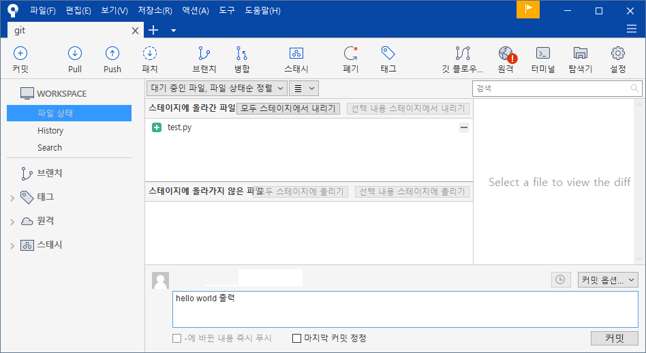646x353 pixels.
Task: Open the 도구 menu
Action: (x=227, y=10)
